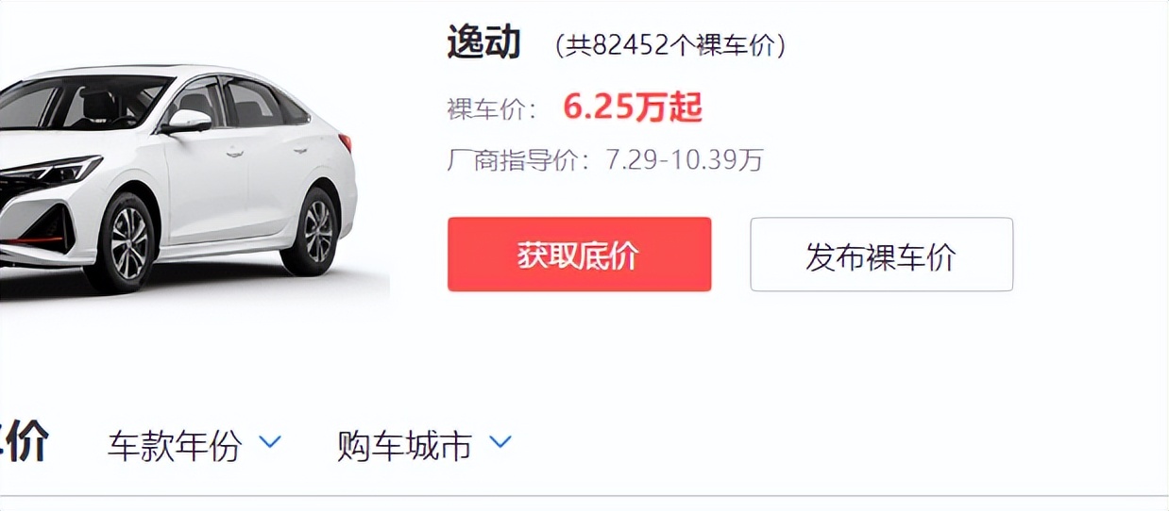Expand the blue chevron beside 购车城市
Viewport: 1169px width, 511px height.
click(x=500, y=441)
